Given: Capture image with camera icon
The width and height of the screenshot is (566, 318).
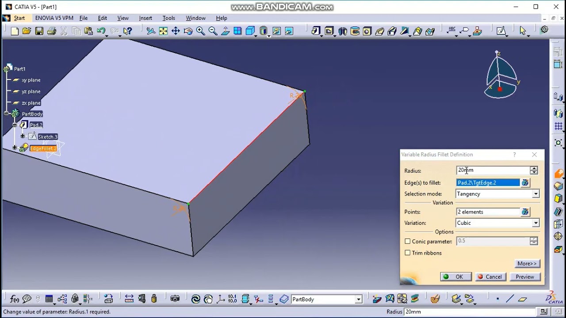Looking at the screenshot, I should [175, 299].
